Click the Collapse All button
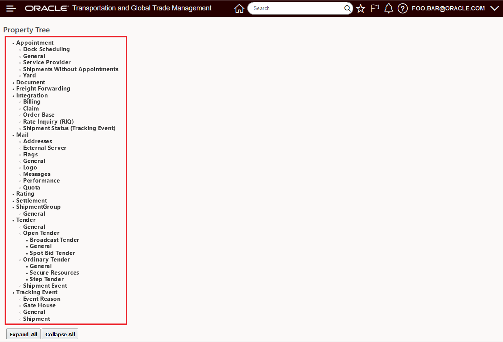 pyautogui.click(x=60, y=334)
